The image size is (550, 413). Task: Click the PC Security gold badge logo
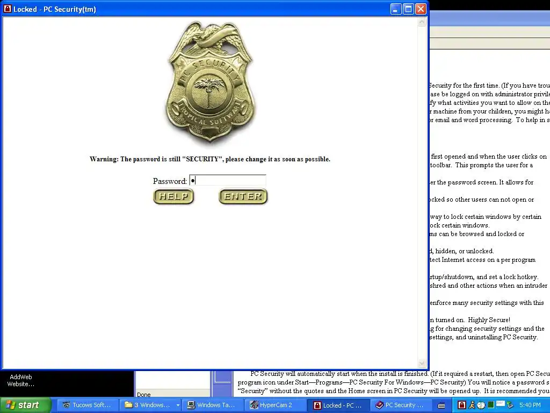[x=210, y=82]
